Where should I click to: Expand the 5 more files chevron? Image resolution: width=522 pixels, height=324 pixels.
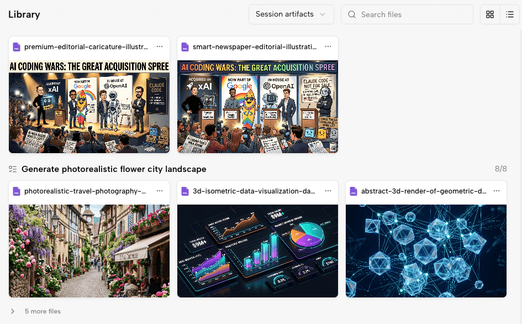(13, 311)
